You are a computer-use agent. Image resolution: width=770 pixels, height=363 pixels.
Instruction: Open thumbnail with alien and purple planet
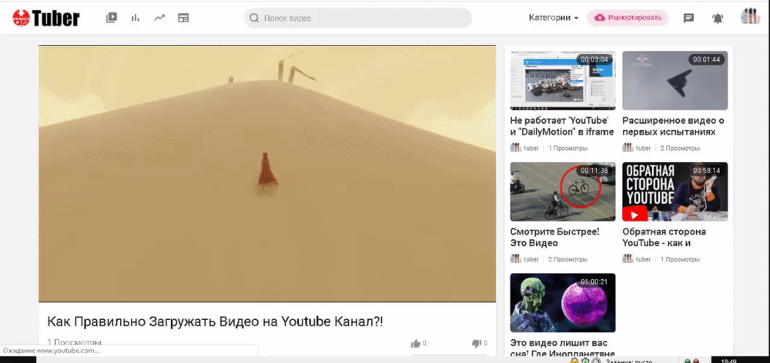(563, 303)
